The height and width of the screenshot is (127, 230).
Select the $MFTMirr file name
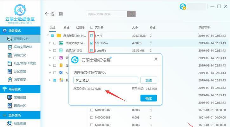[102, 43]
